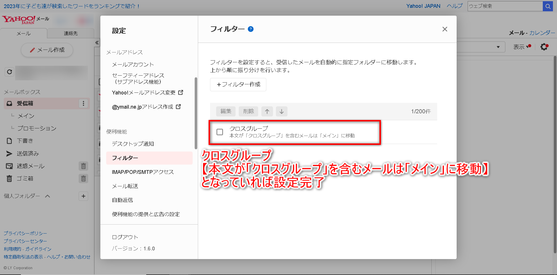Close the filter settings dialog
557x275 pixels.
coord(444,29)
